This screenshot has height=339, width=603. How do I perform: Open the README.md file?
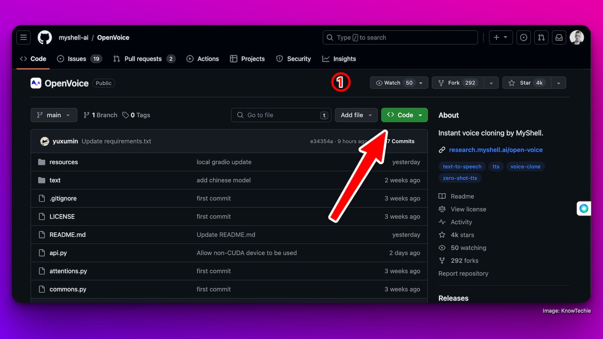[x=67, y=235]
